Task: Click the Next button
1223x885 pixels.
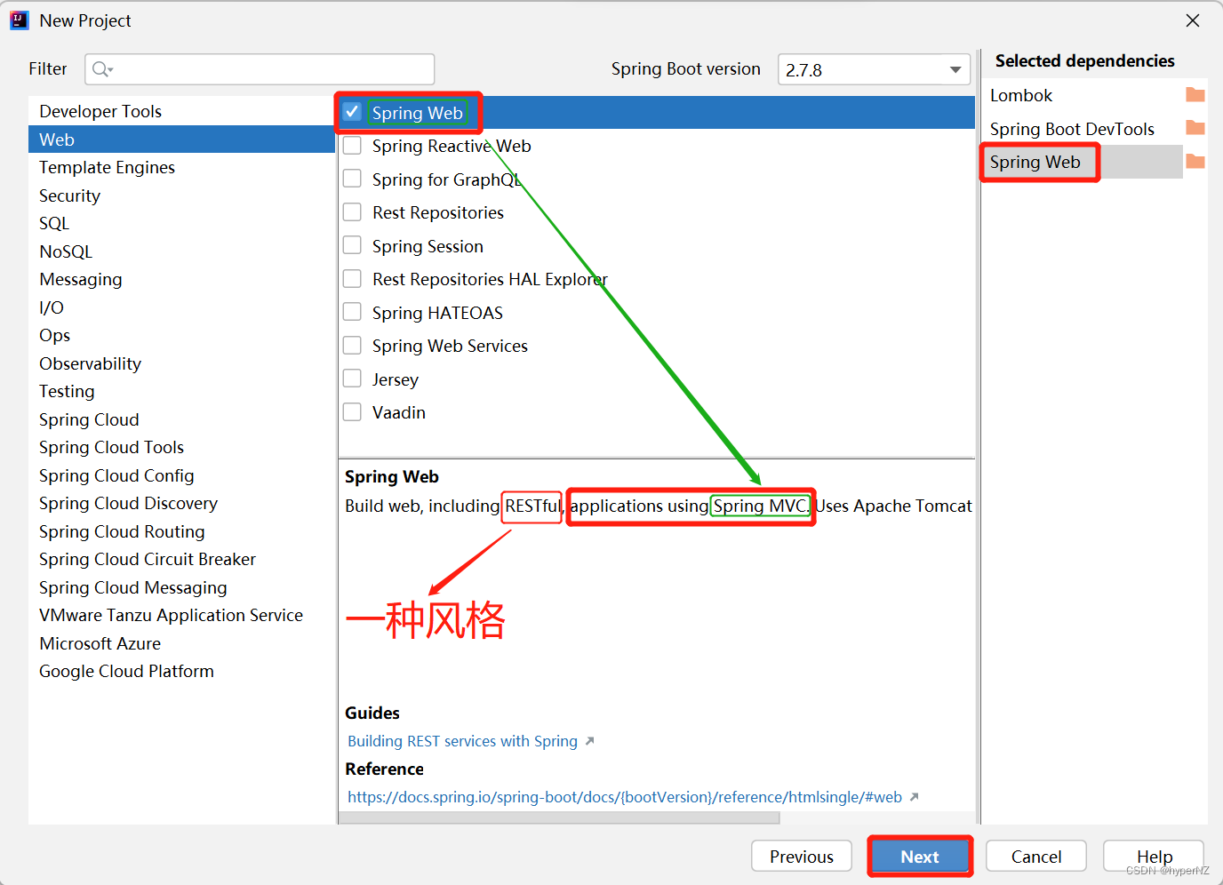Action: tap(920, 857)
